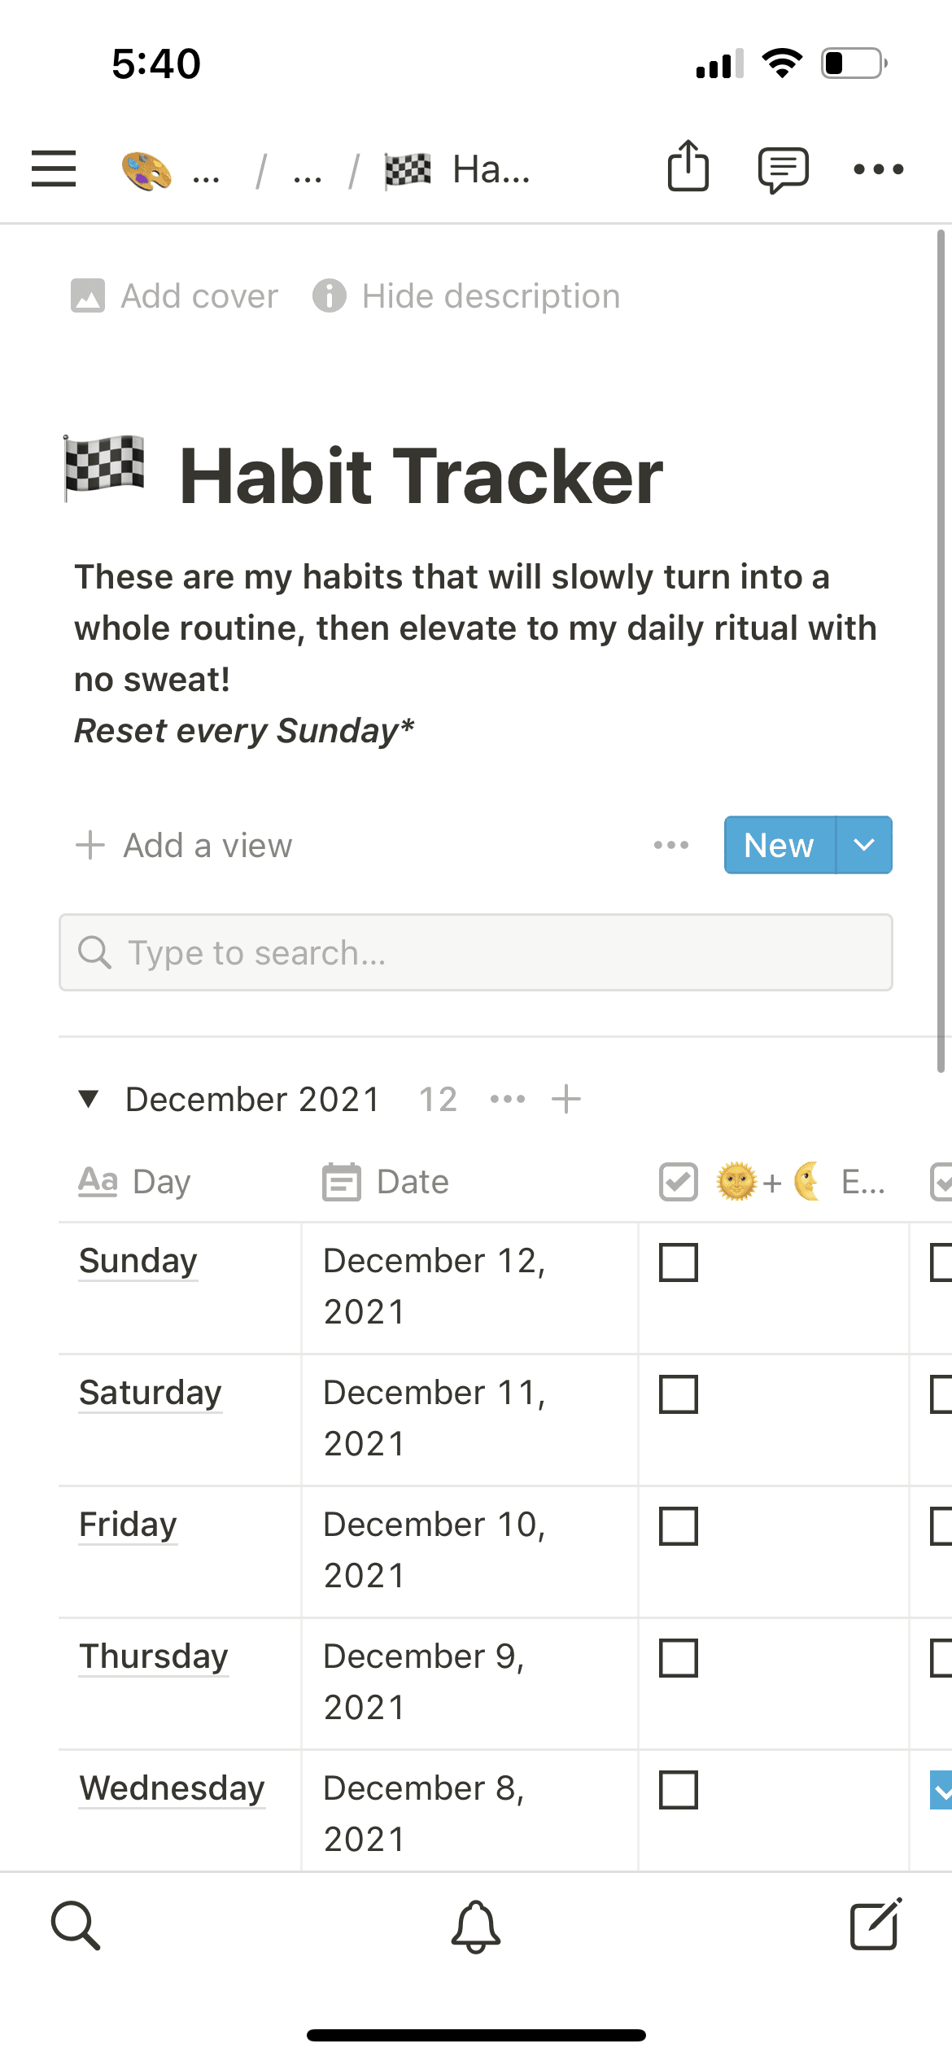Tap the palette emoji breadcrumb item
The width and height of the screenshot is (952, 2061).
coord(145,168)
